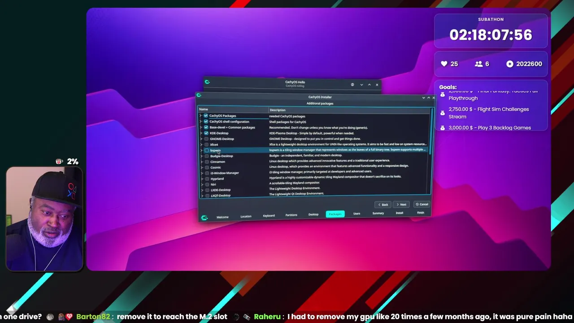Uncheck CachyOS shell configuration checkbox

coord(206,122)
